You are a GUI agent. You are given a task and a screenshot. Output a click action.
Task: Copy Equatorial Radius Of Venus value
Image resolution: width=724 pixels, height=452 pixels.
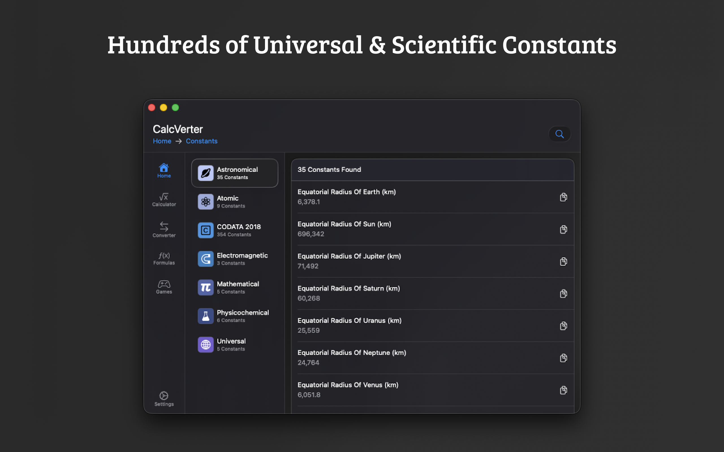[563, 390]
